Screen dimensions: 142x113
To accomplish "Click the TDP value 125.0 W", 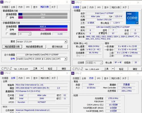I will point(118,16).
